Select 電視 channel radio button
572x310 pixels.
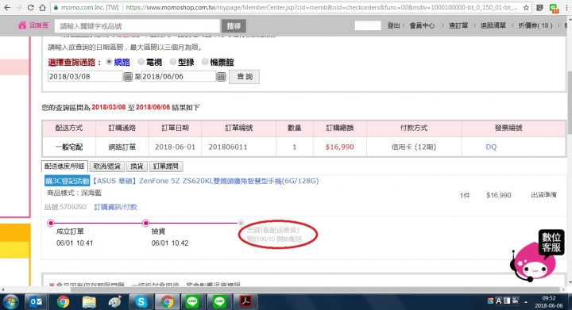[x=141, y=62]
